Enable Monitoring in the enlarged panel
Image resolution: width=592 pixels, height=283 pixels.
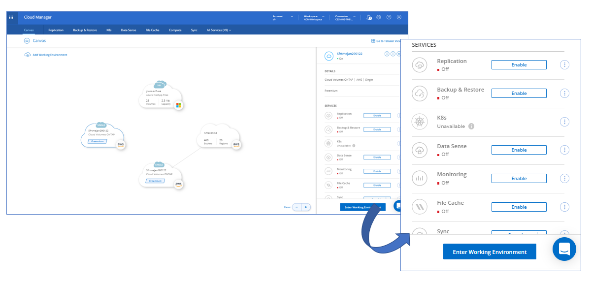point(519,179)
